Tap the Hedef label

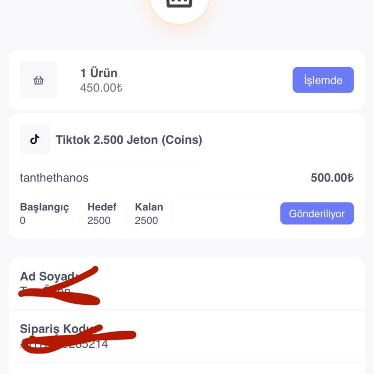pyautogui.click(x=102, y=207)
